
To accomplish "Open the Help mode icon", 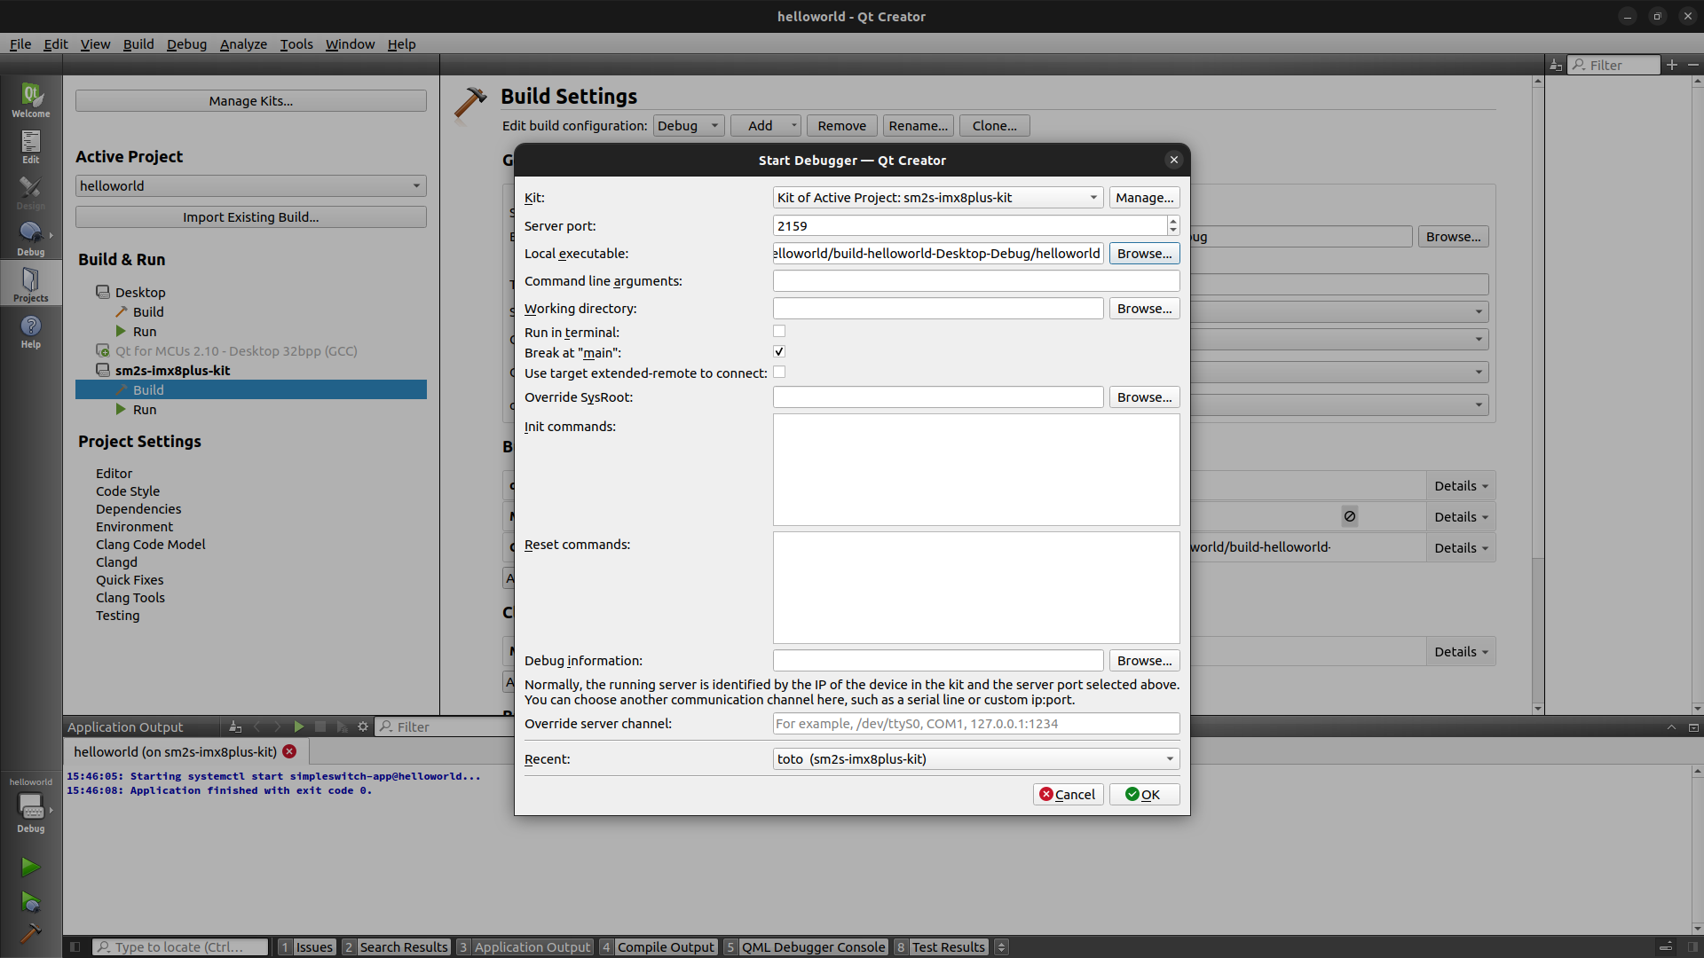I will click(30, 331).
